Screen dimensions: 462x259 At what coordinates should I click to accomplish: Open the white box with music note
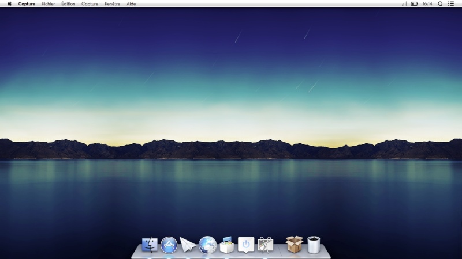[227, 245]
